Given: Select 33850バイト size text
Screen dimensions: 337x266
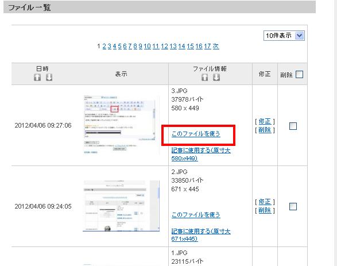Looking at the screenshot, I should [x=187, y=180].
